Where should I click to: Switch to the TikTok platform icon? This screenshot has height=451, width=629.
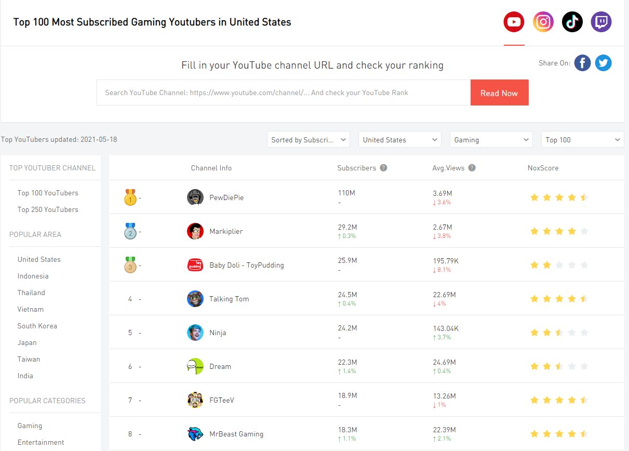click(x=572, y=22)
